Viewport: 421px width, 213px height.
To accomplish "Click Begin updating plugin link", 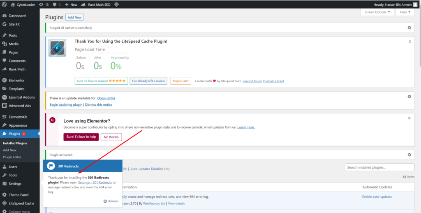I will tap(66, 105).
